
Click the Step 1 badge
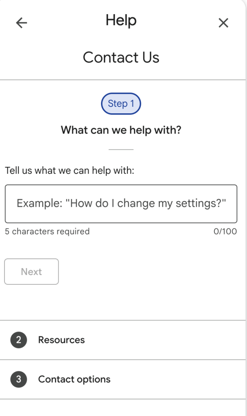pyautogui.click(x=121, y=104)
